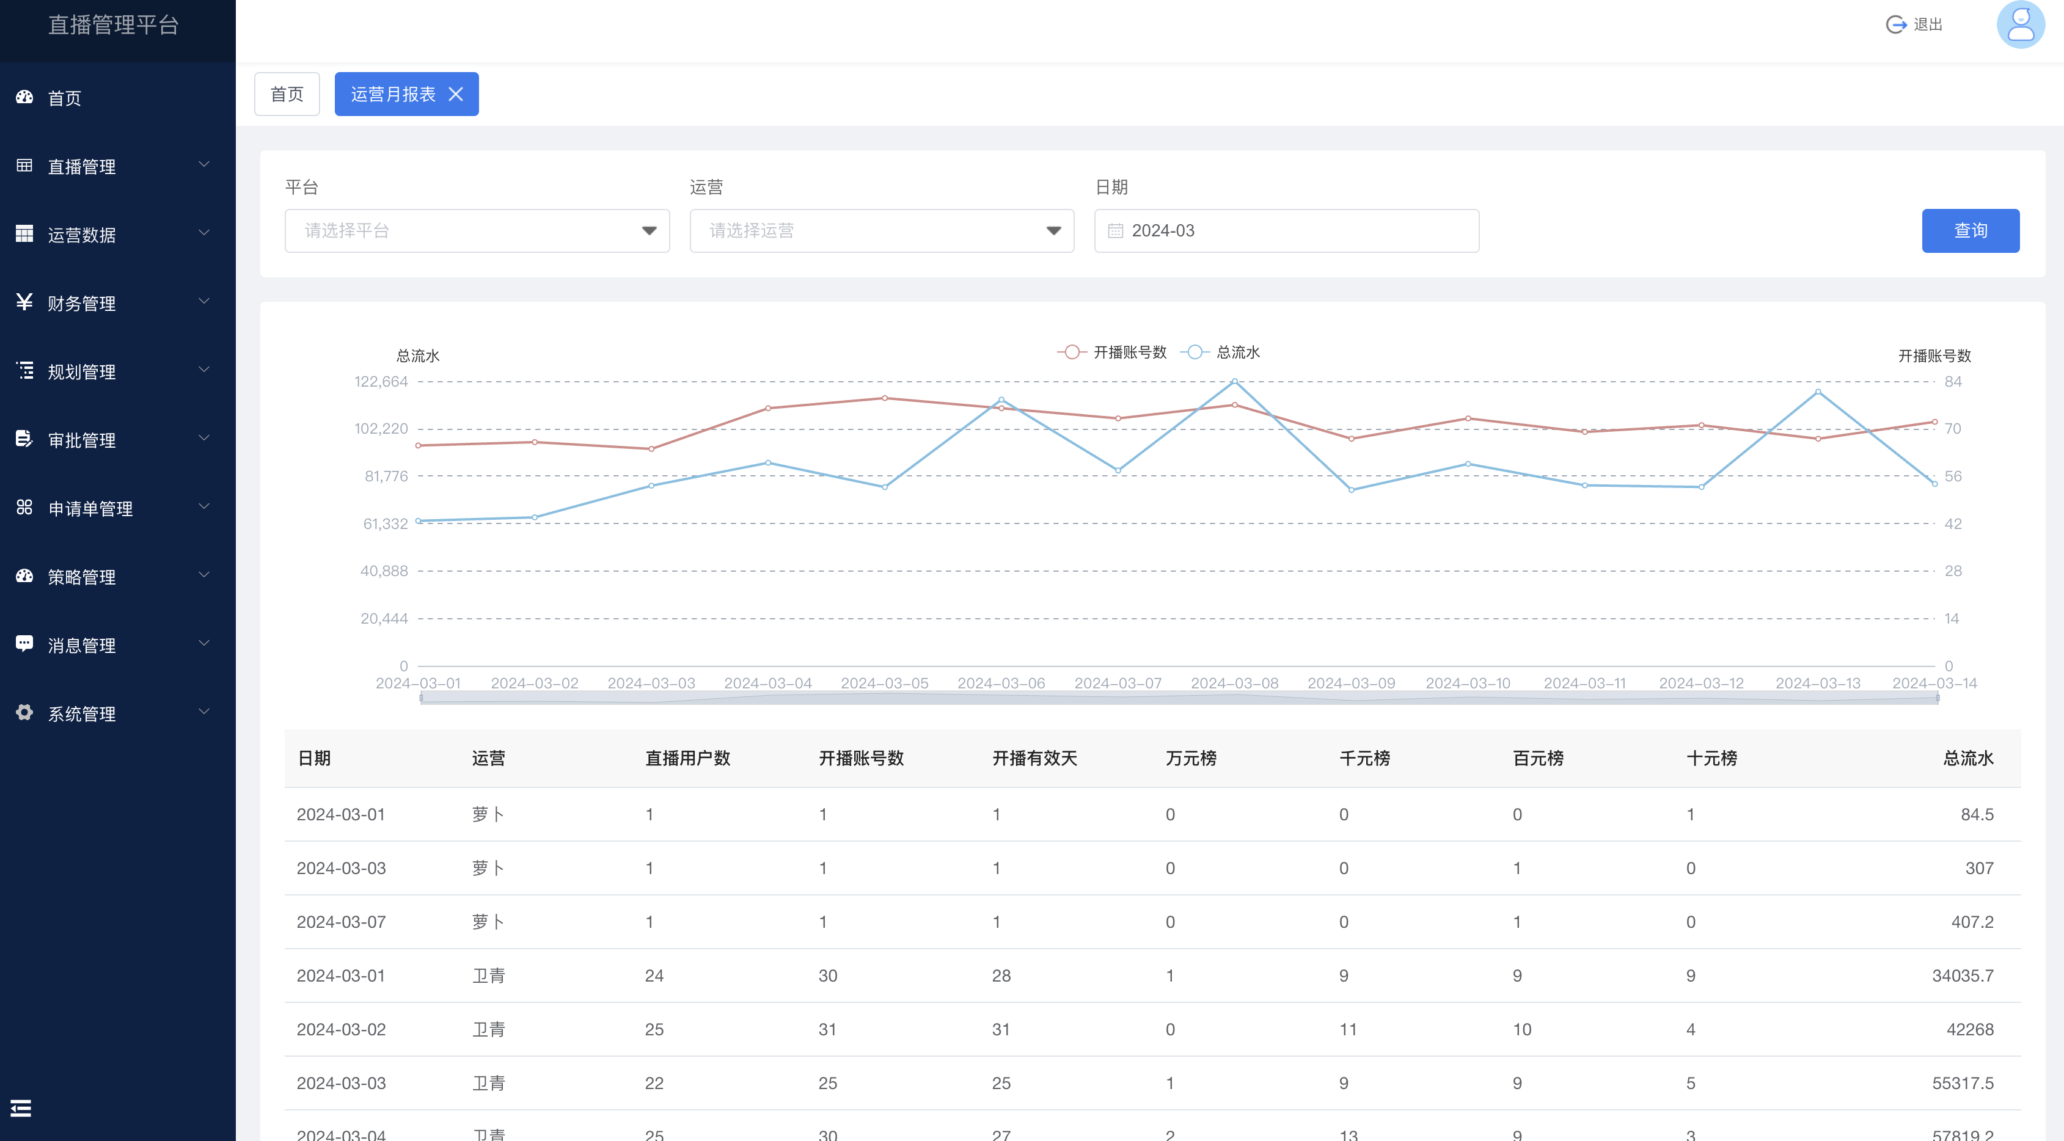Open 财务管理 menu item
Screen dimensions: 2064x1141
118,303
